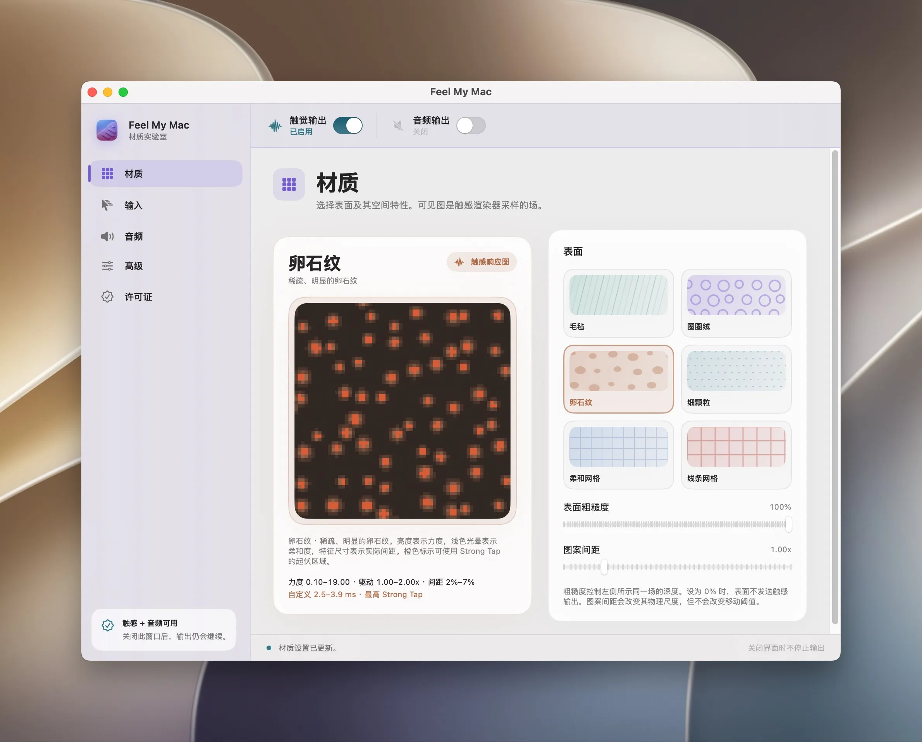Select the 卵石纹 surface card

(x=618, y=379)
